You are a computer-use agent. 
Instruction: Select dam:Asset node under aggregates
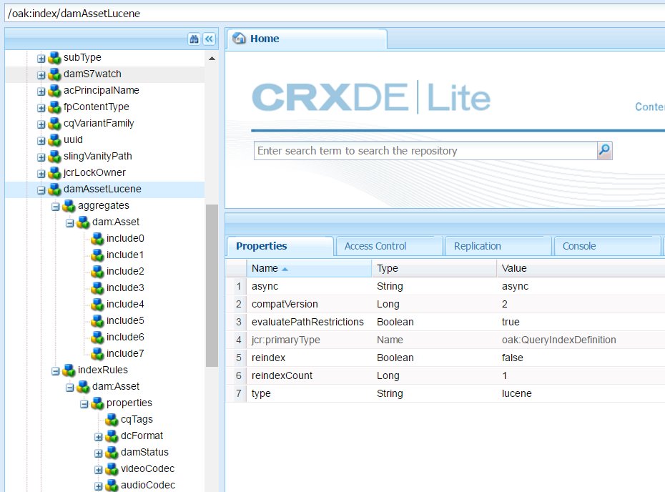pyautogui.click(x=116, y=222)
